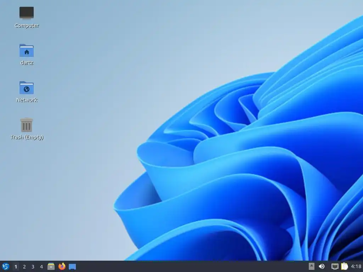Open the Lubuntu application menu
Viewport: 363px width, 272px height.
coord(6,266)
